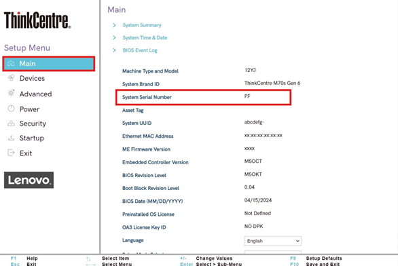Click the System Brand ID label
This screenshot has width=398, height=266.
pyautogui.click(x=141, y=84)
